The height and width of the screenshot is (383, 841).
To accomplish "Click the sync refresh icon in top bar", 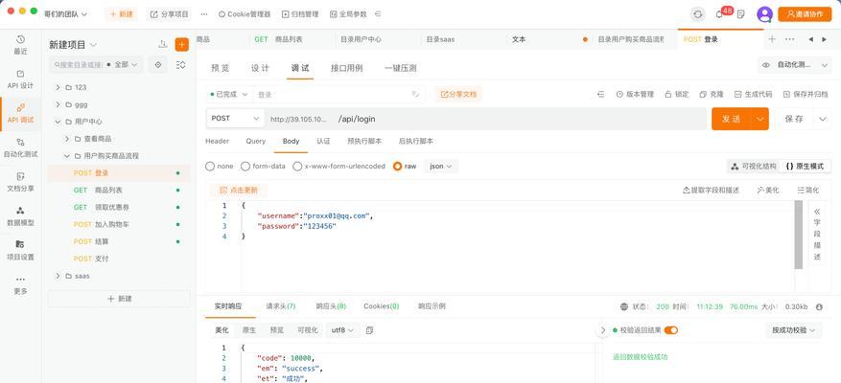I will [x=698, y=14].
